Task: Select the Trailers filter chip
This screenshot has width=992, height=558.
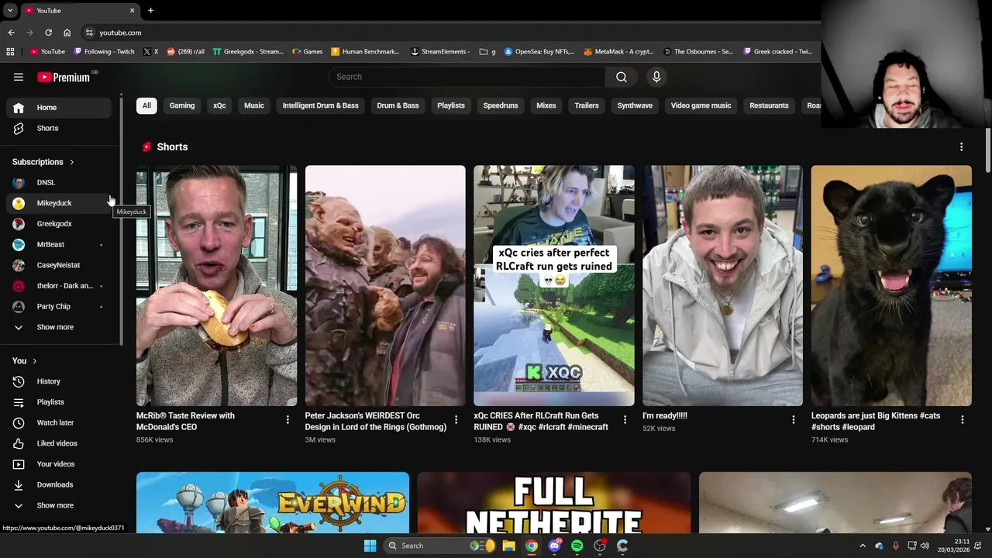Action: (x=587, y=105)
